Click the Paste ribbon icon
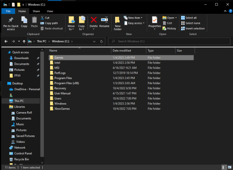The width and height of the screenshot is (233, 170). click(x=35, y=20)
